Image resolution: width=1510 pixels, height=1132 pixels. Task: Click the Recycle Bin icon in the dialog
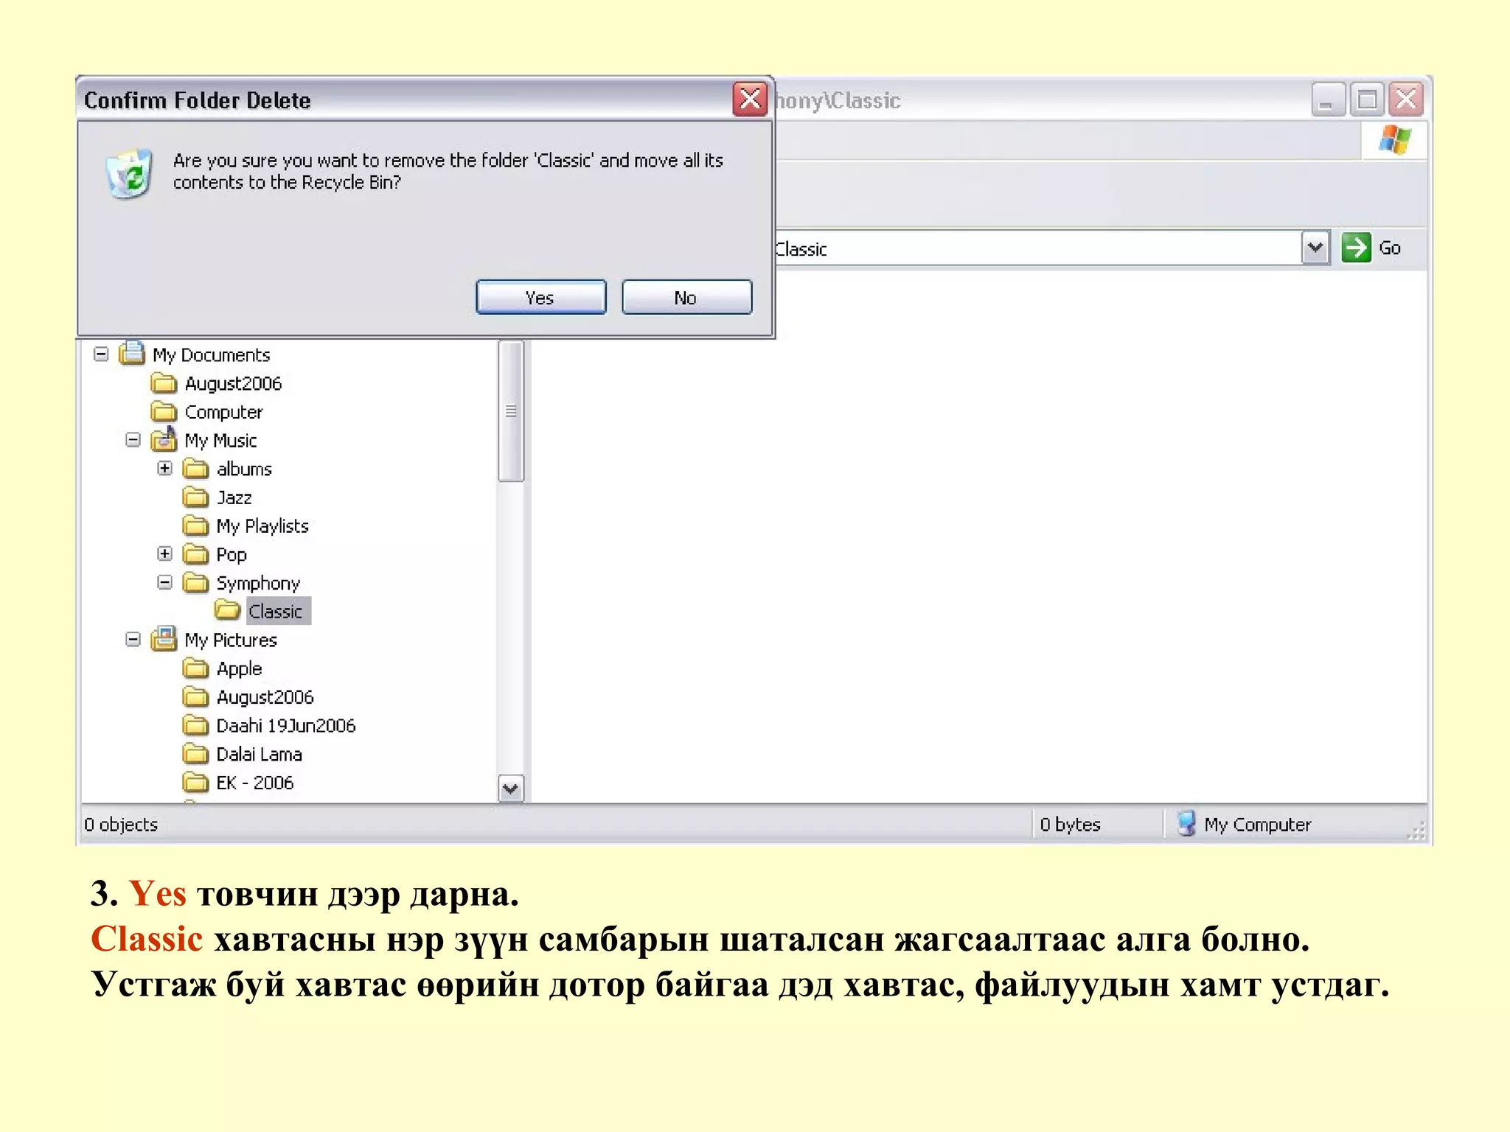coord(129,174)
